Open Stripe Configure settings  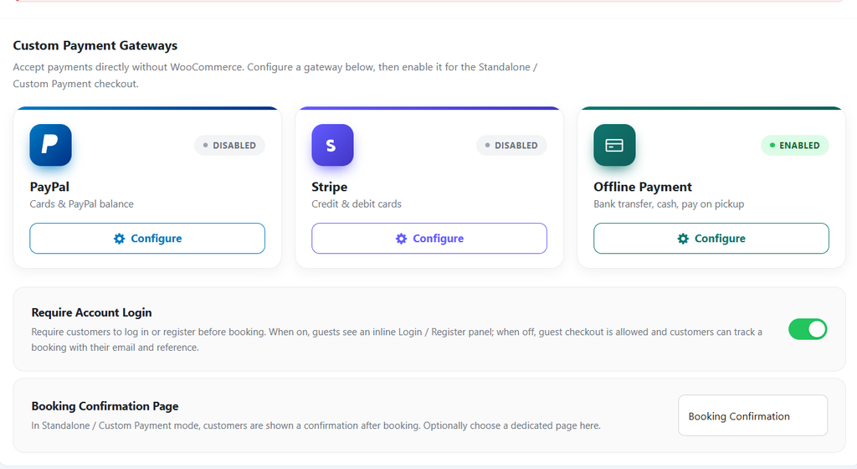[429, 239]
